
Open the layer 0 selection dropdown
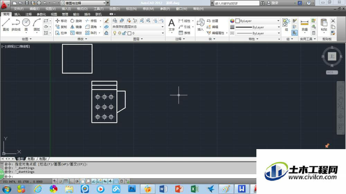[x=138, y=33]
